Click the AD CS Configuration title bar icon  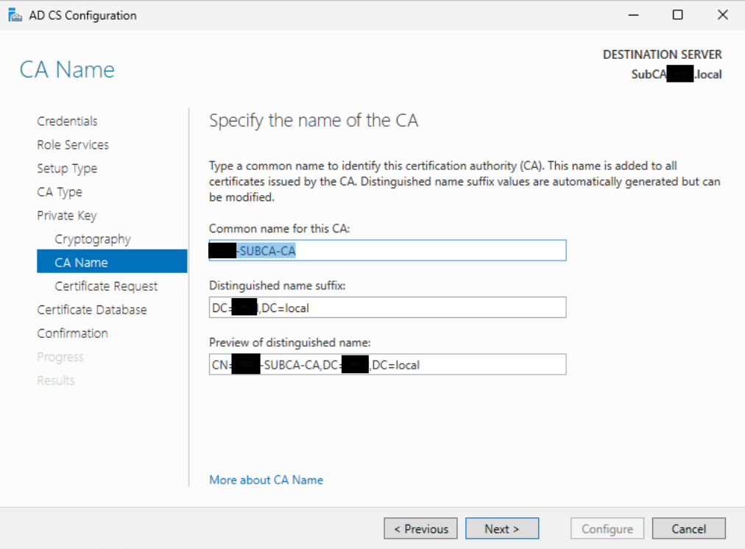[x=15, y=15]
